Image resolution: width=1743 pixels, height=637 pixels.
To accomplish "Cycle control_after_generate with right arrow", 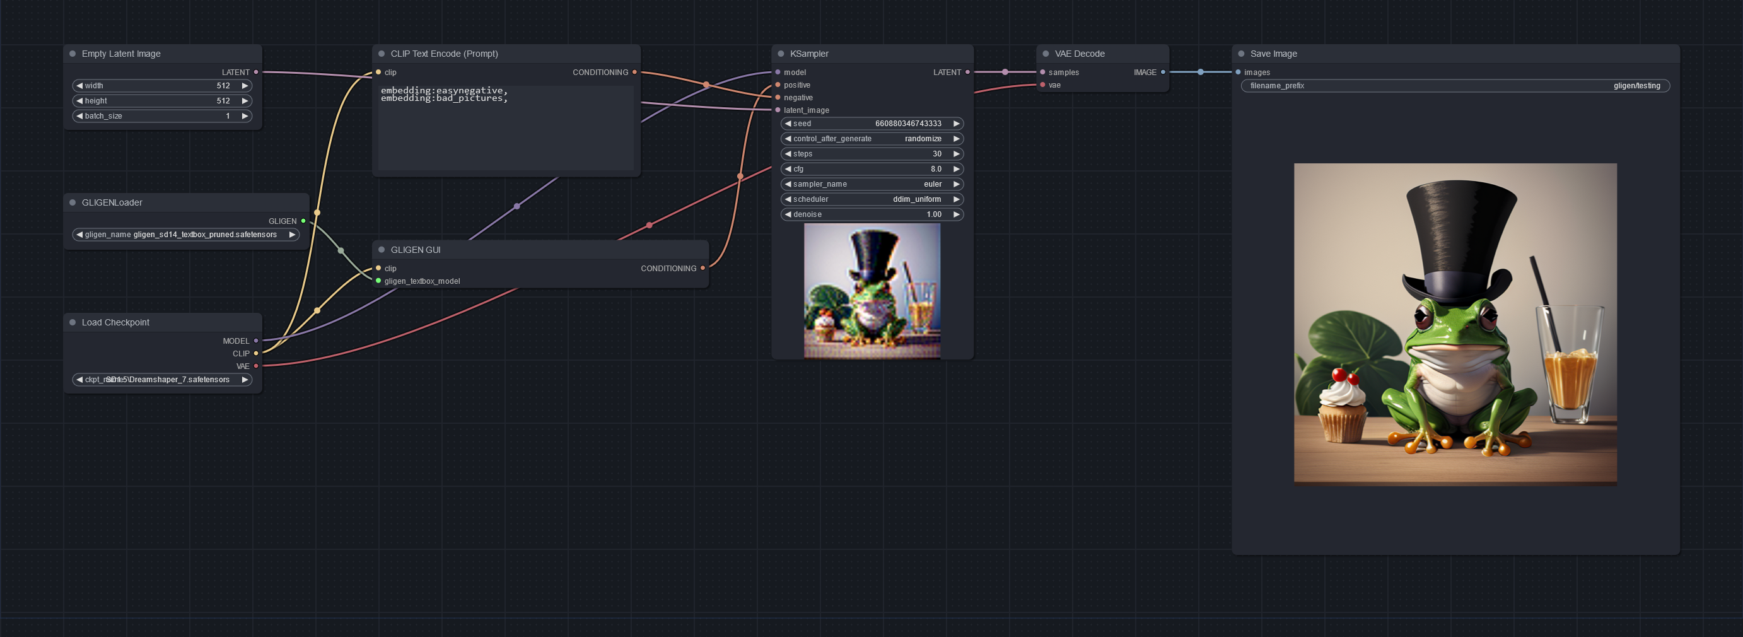I will (956, 139).
